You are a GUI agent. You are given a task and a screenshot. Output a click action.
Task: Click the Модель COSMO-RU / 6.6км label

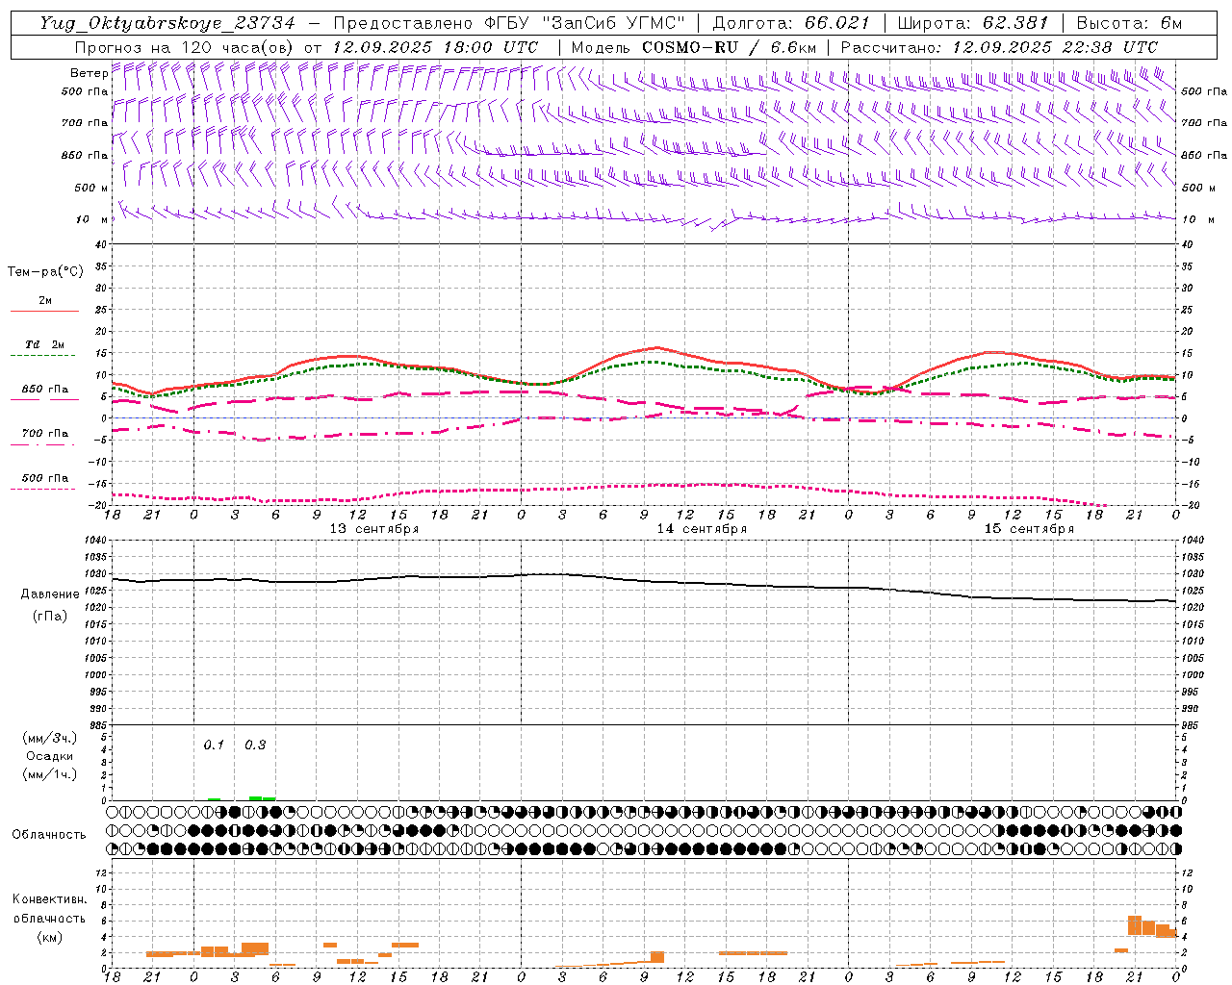click(x=694, y=47)
